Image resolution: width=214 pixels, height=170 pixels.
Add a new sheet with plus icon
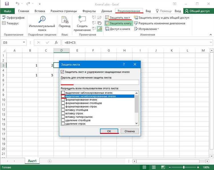point(50,161)
